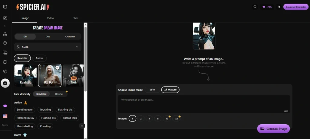
Task: Switch to the Image tab
Action: pos(25,18)
